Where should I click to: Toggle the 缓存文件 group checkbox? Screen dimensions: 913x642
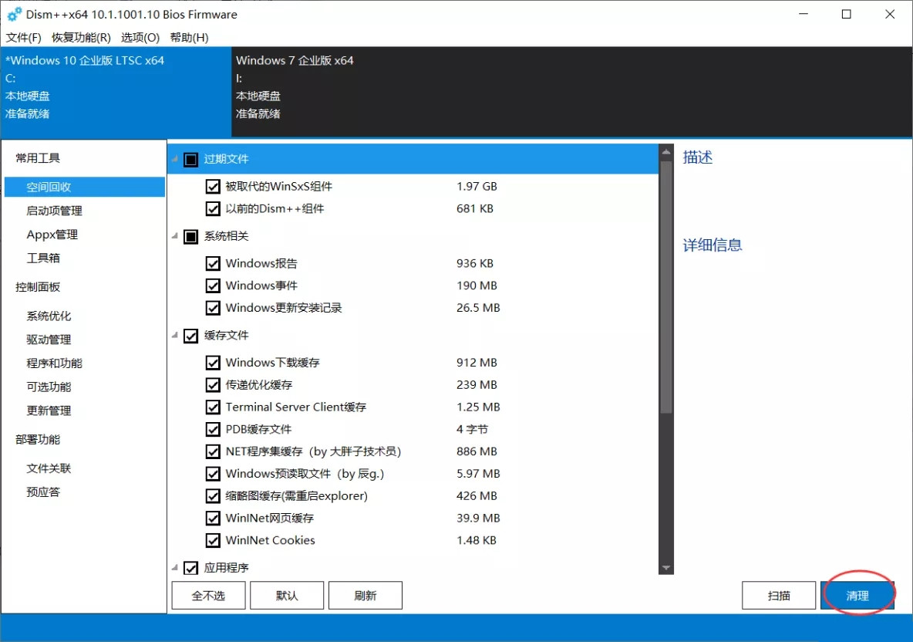click(x=190, y=336)
